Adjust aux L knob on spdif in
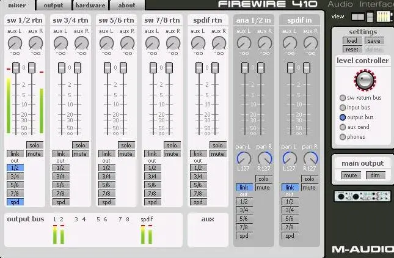 tap(290, 43)
